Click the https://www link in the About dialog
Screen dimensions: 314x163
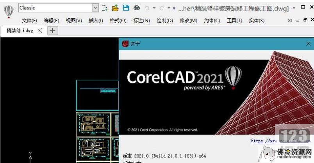[269, 141]
